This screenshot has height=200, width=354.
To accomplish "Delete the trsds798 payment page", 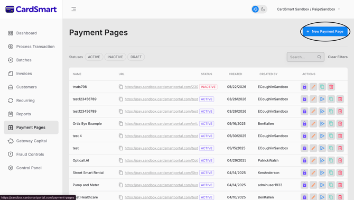I will (331, 87).
